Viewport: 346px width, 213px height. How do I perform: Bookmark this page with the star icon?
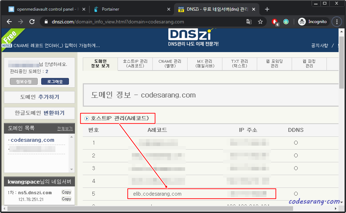260,22
